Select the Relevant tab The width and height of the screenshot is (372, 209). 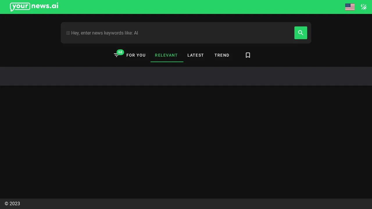point(166,55)
